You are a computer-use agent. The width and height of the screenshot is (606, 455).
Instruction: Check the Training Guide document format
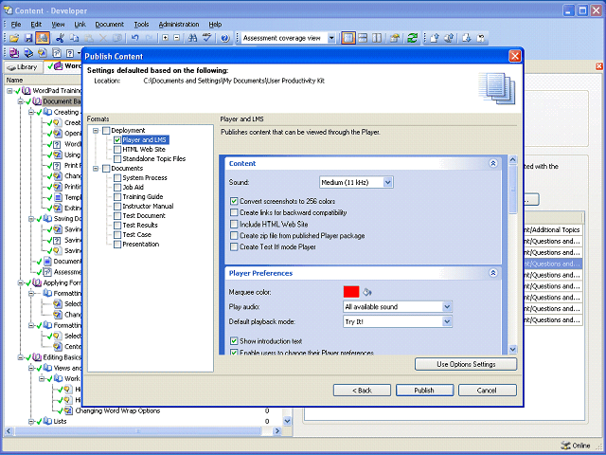(117, 197)
